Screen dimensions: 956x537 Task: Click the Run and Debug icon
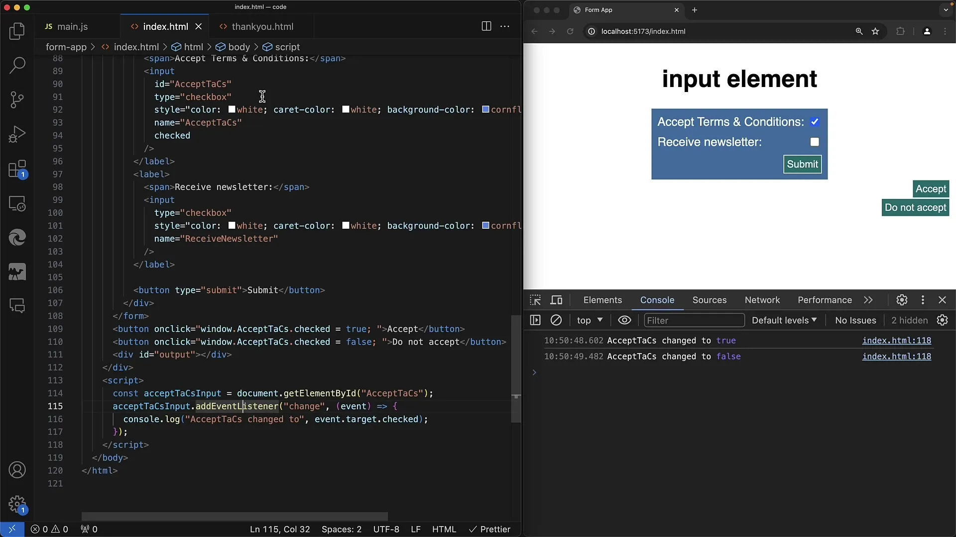click(x=17, y=134)
